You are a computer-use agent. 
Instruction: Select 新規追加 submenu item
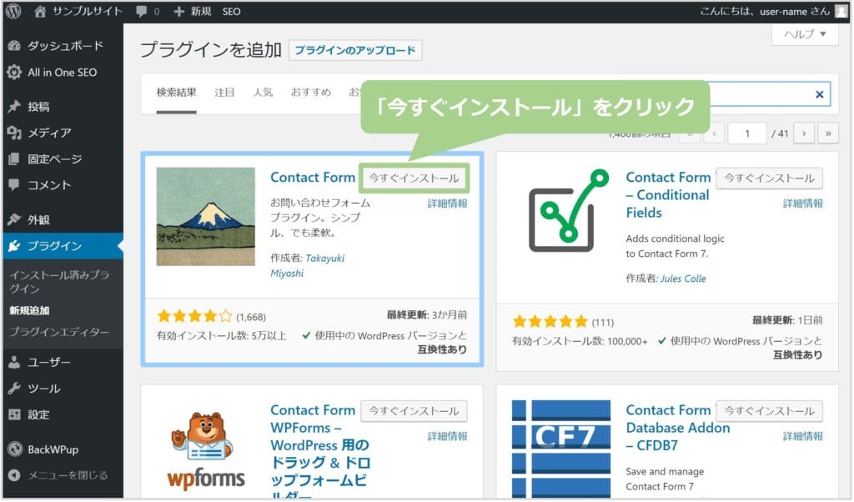tap(29, 310)
